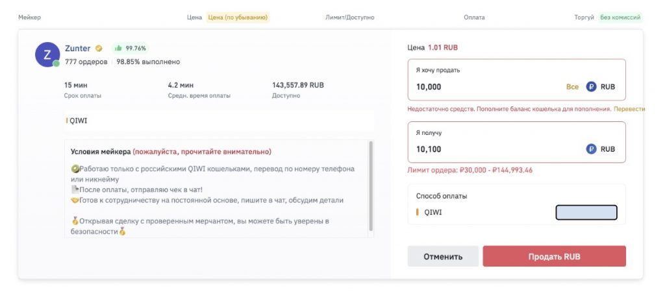Click the maker terms scrollbar
Screen dimensions: 665x299
pyautogui.click(x=371, y=186)
